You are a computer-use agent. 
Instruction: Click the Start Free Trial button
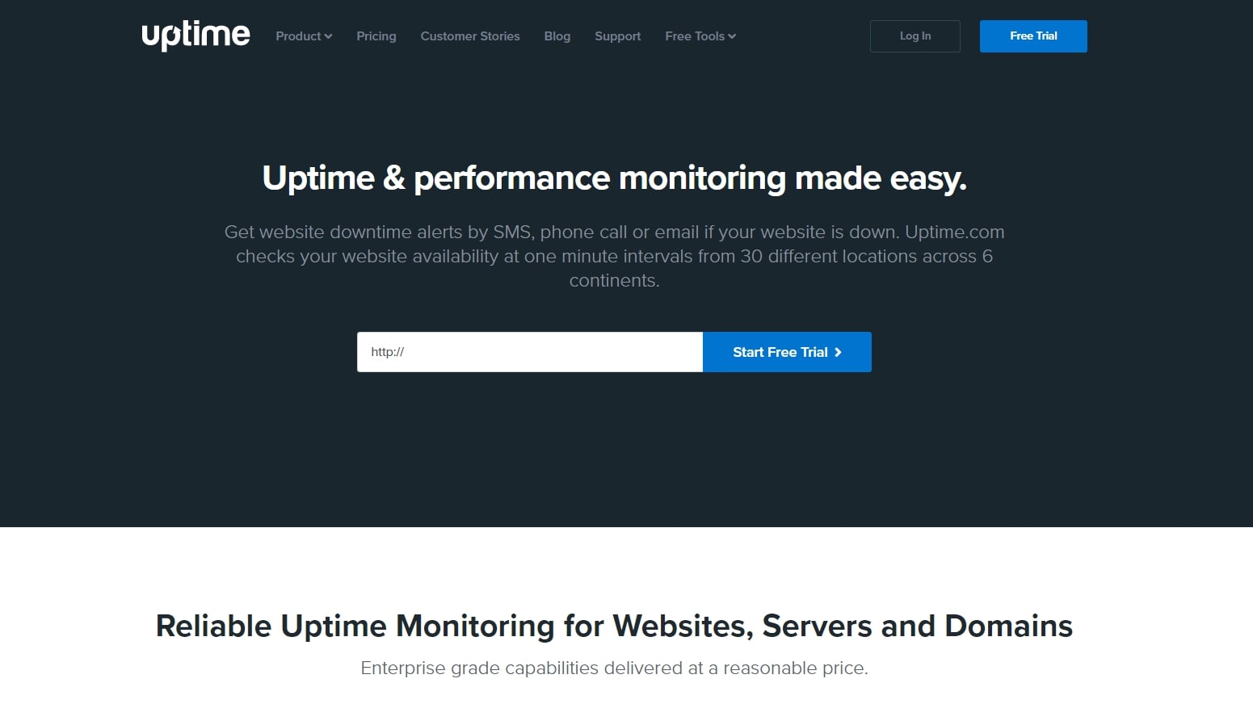[787, 352]
